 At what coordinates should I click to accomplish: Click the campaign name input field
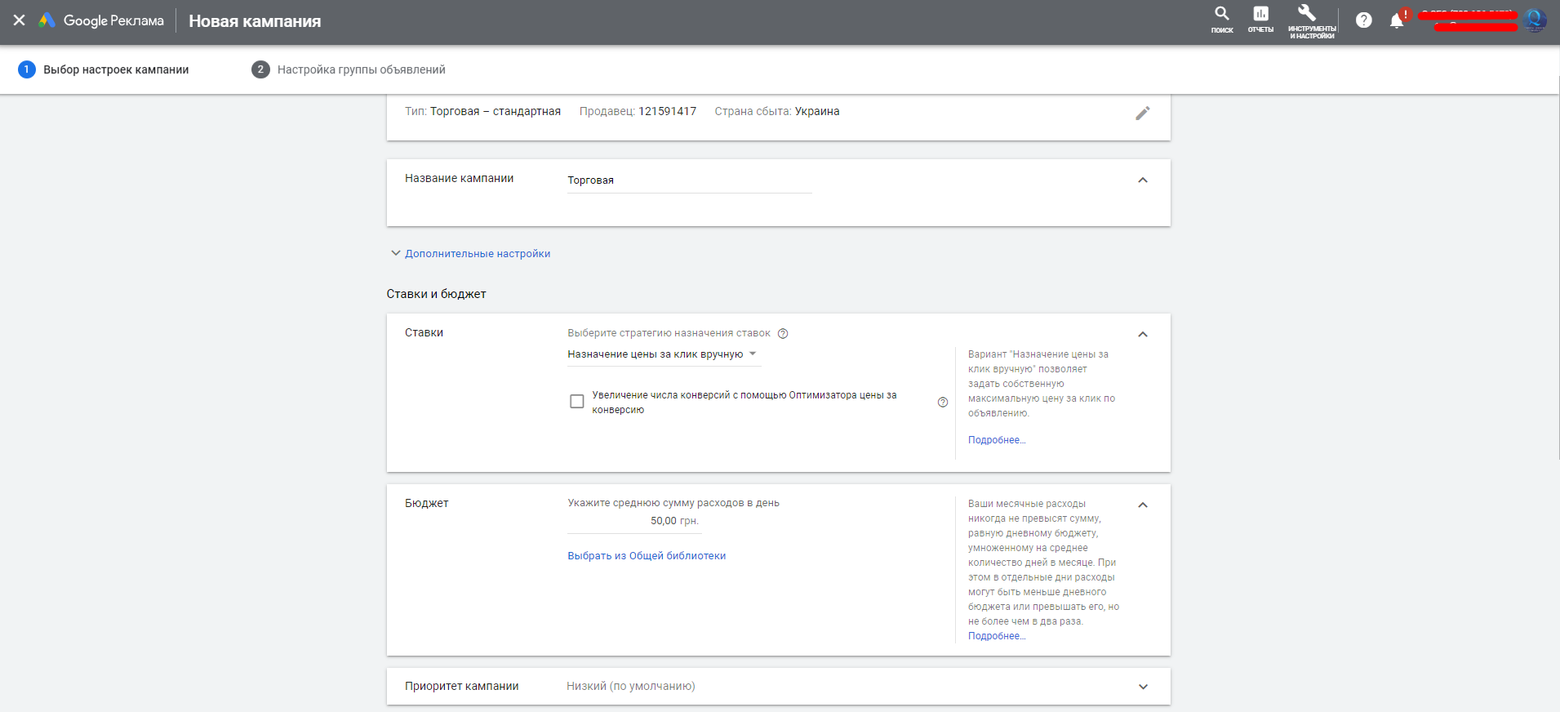pos(689,180)
